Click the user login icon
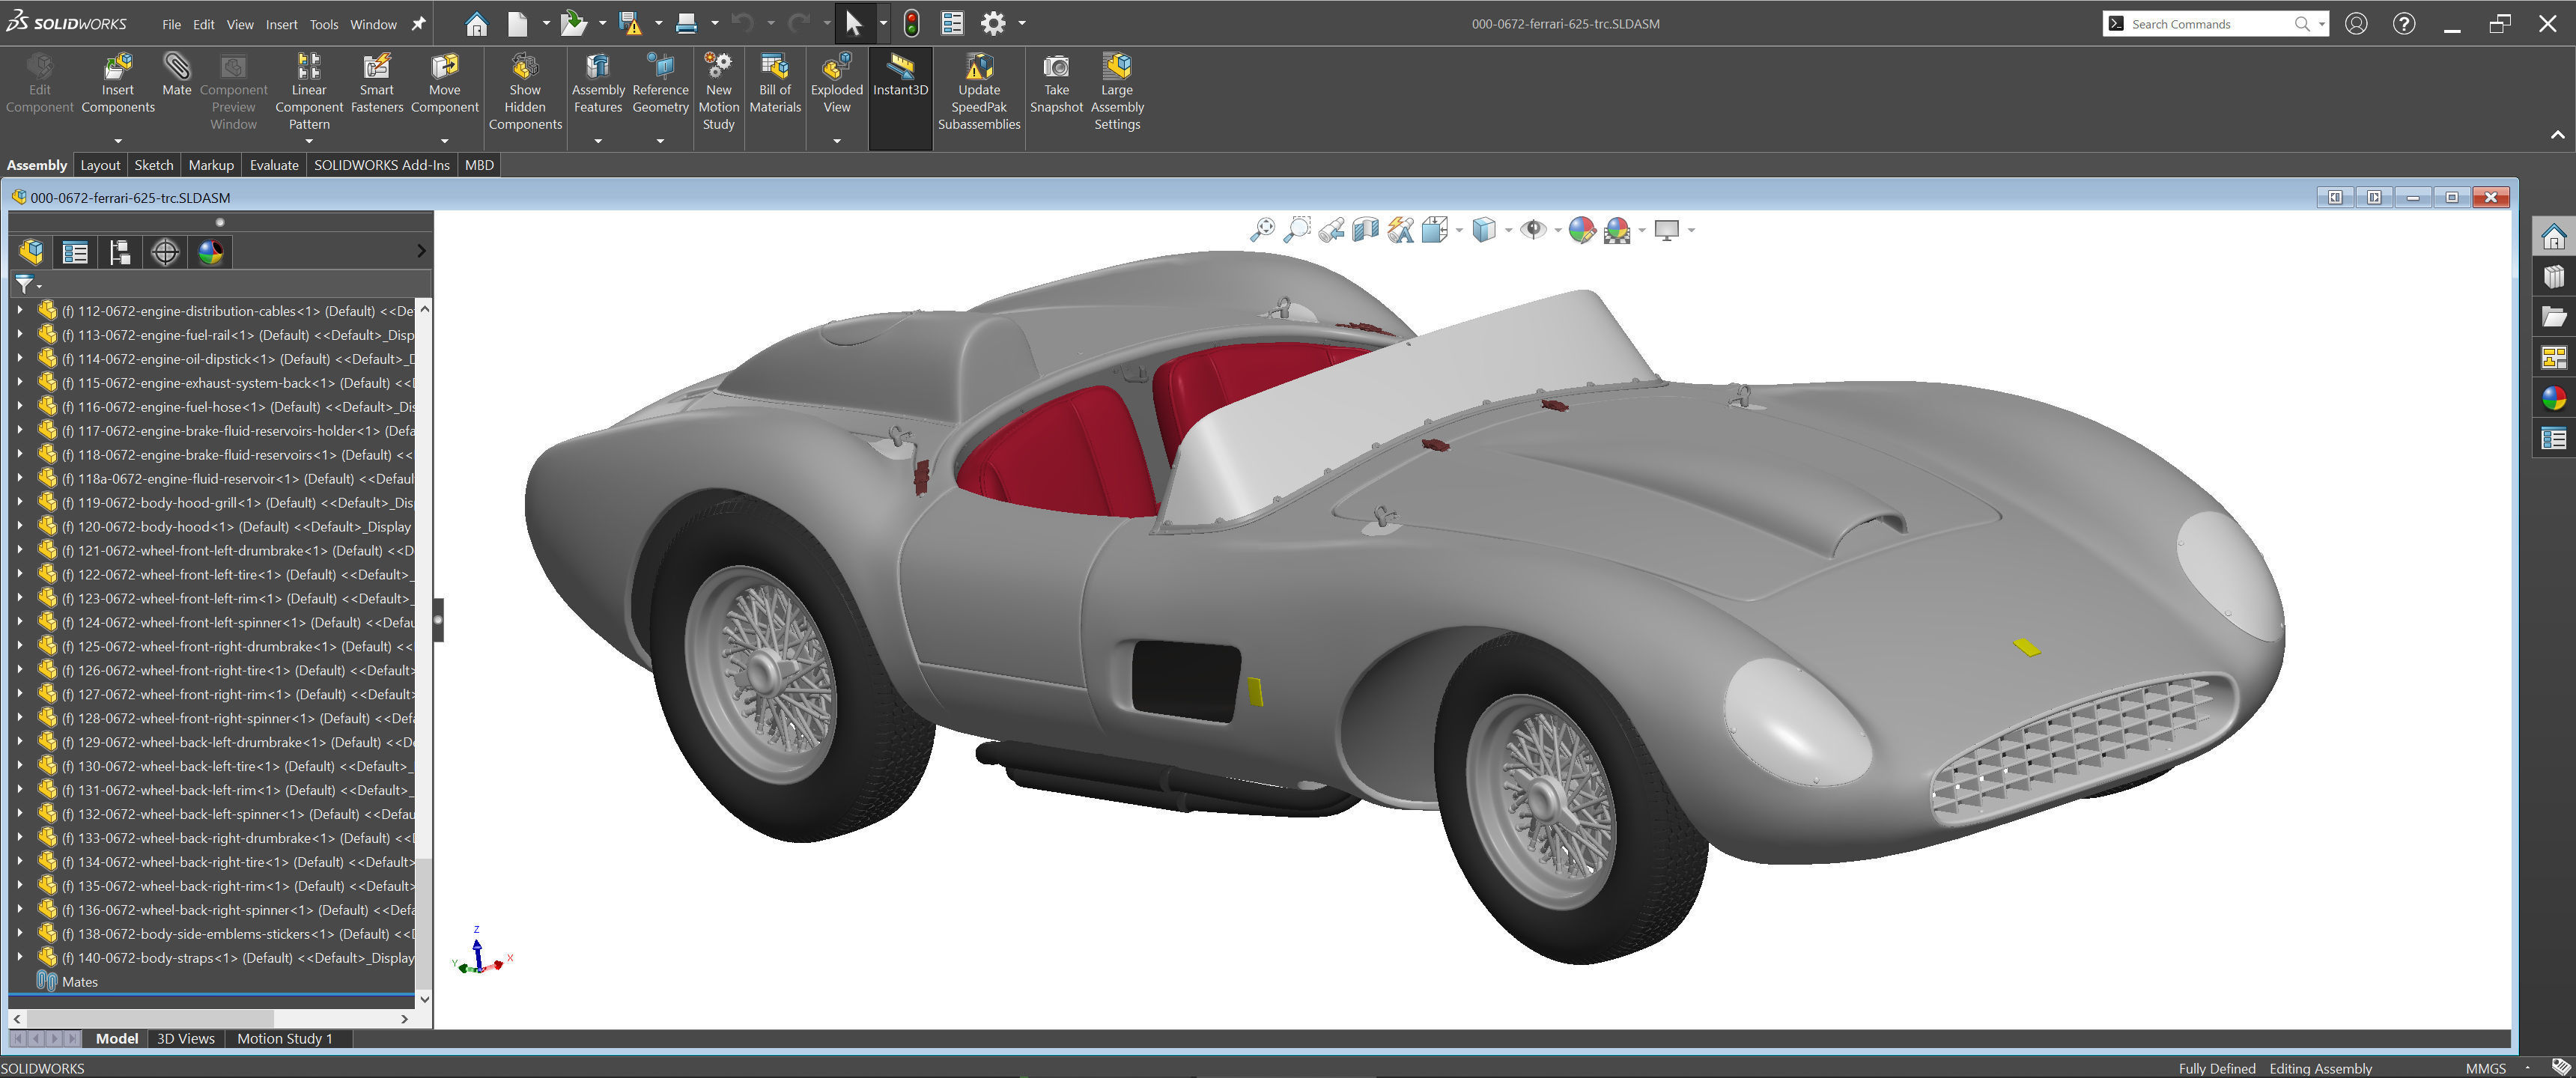This screenshot has height=1078, width=2576. click(x=2356, y=23)
